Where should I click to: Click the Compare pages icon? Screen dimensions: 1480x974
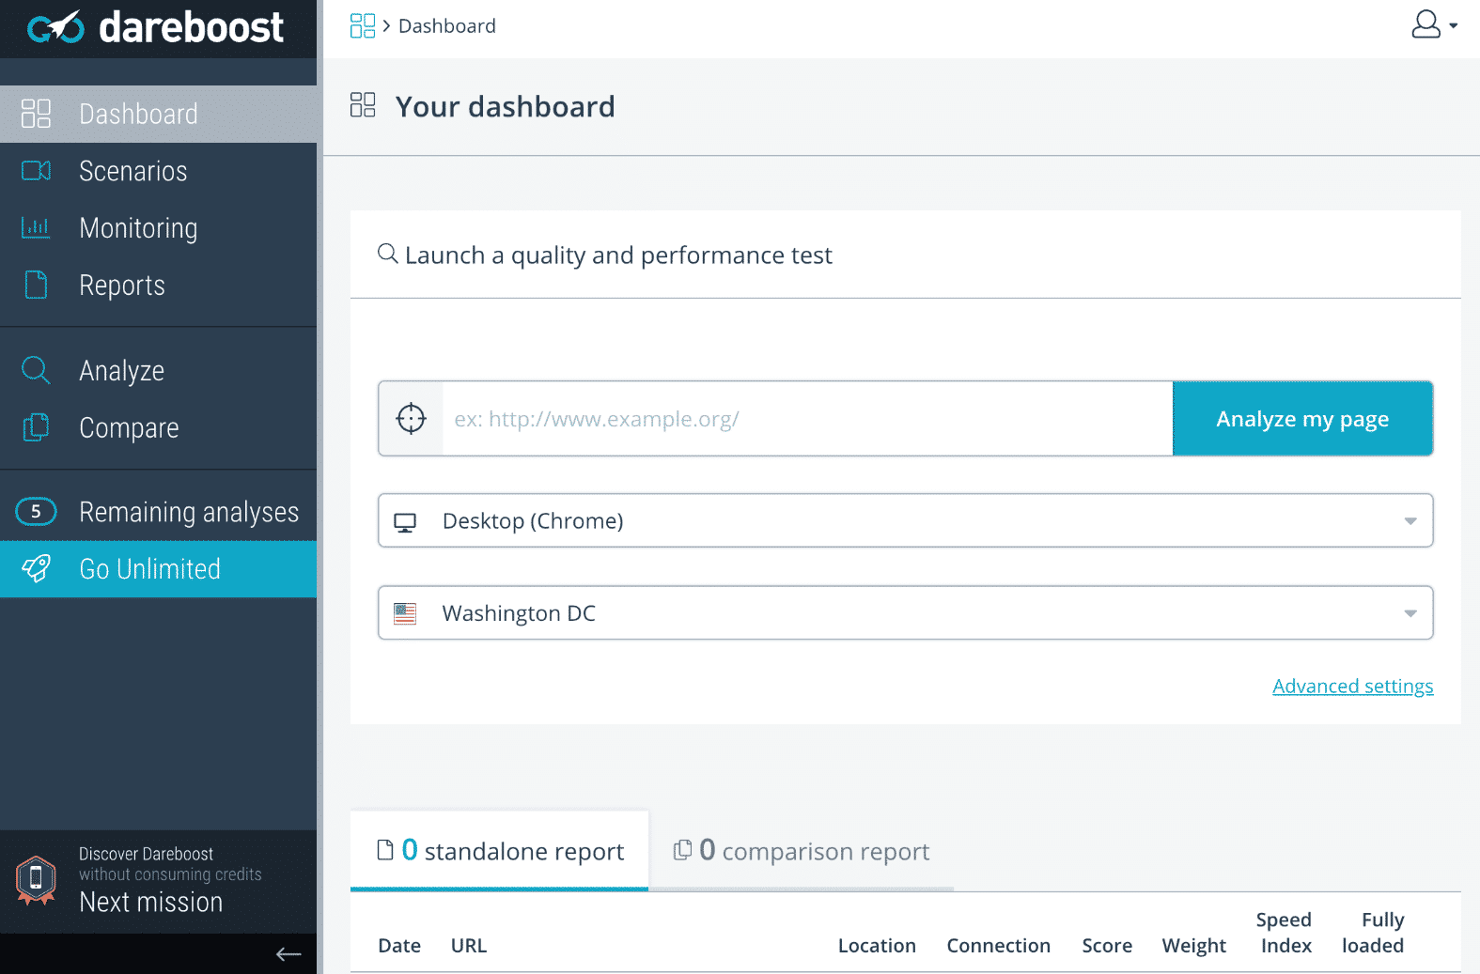click(36, 427)
